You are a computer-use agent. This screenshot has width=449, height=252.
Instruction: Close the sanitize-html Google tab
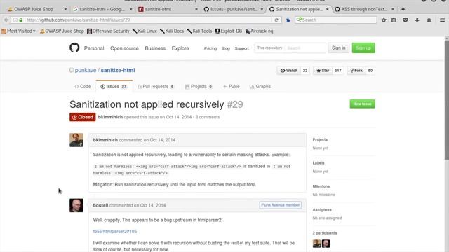(x=131, y=9)
